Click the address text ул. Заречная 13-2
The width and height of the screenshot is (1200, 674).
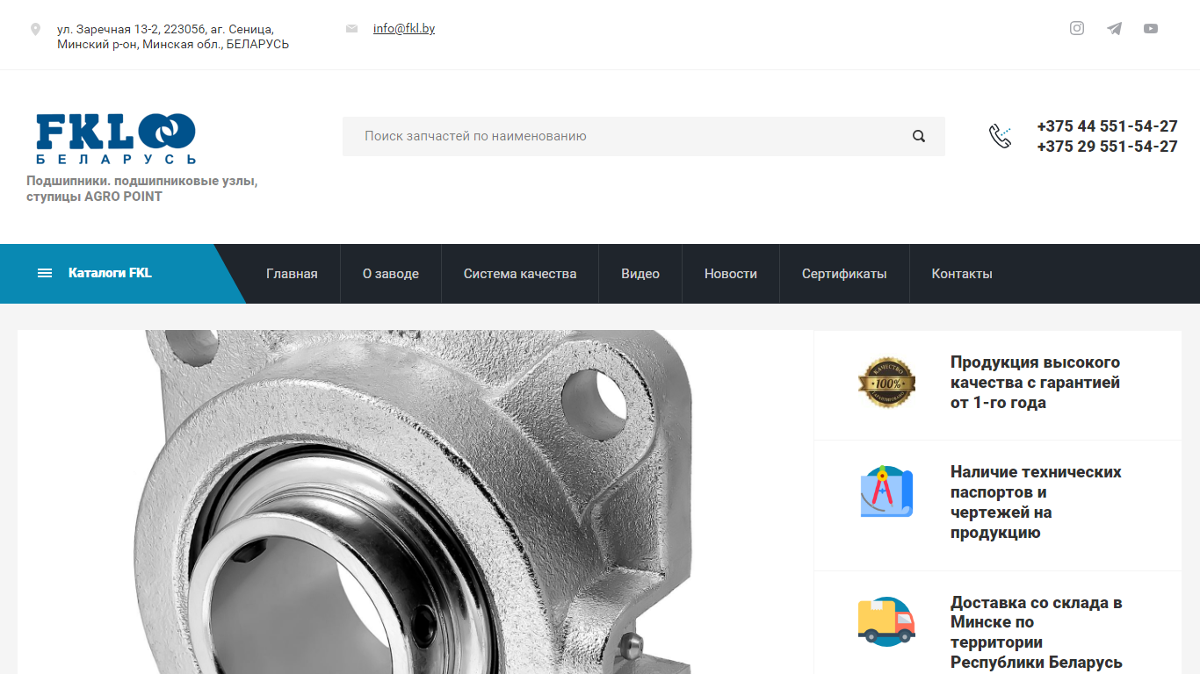point(172,37)
